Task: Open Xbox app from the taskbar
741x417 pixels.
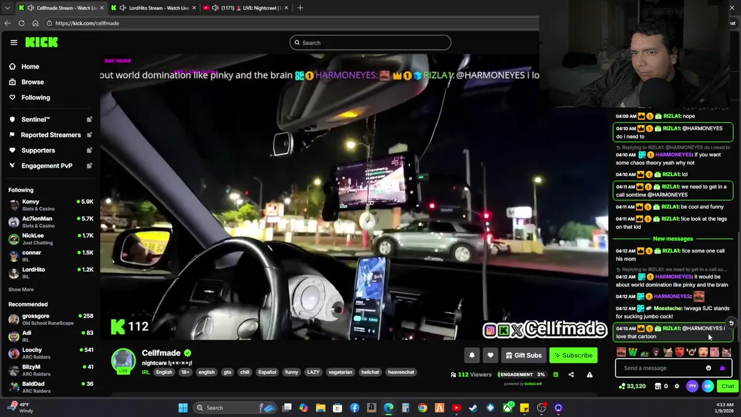Action: pyautogui.click(x=508, y=408)
